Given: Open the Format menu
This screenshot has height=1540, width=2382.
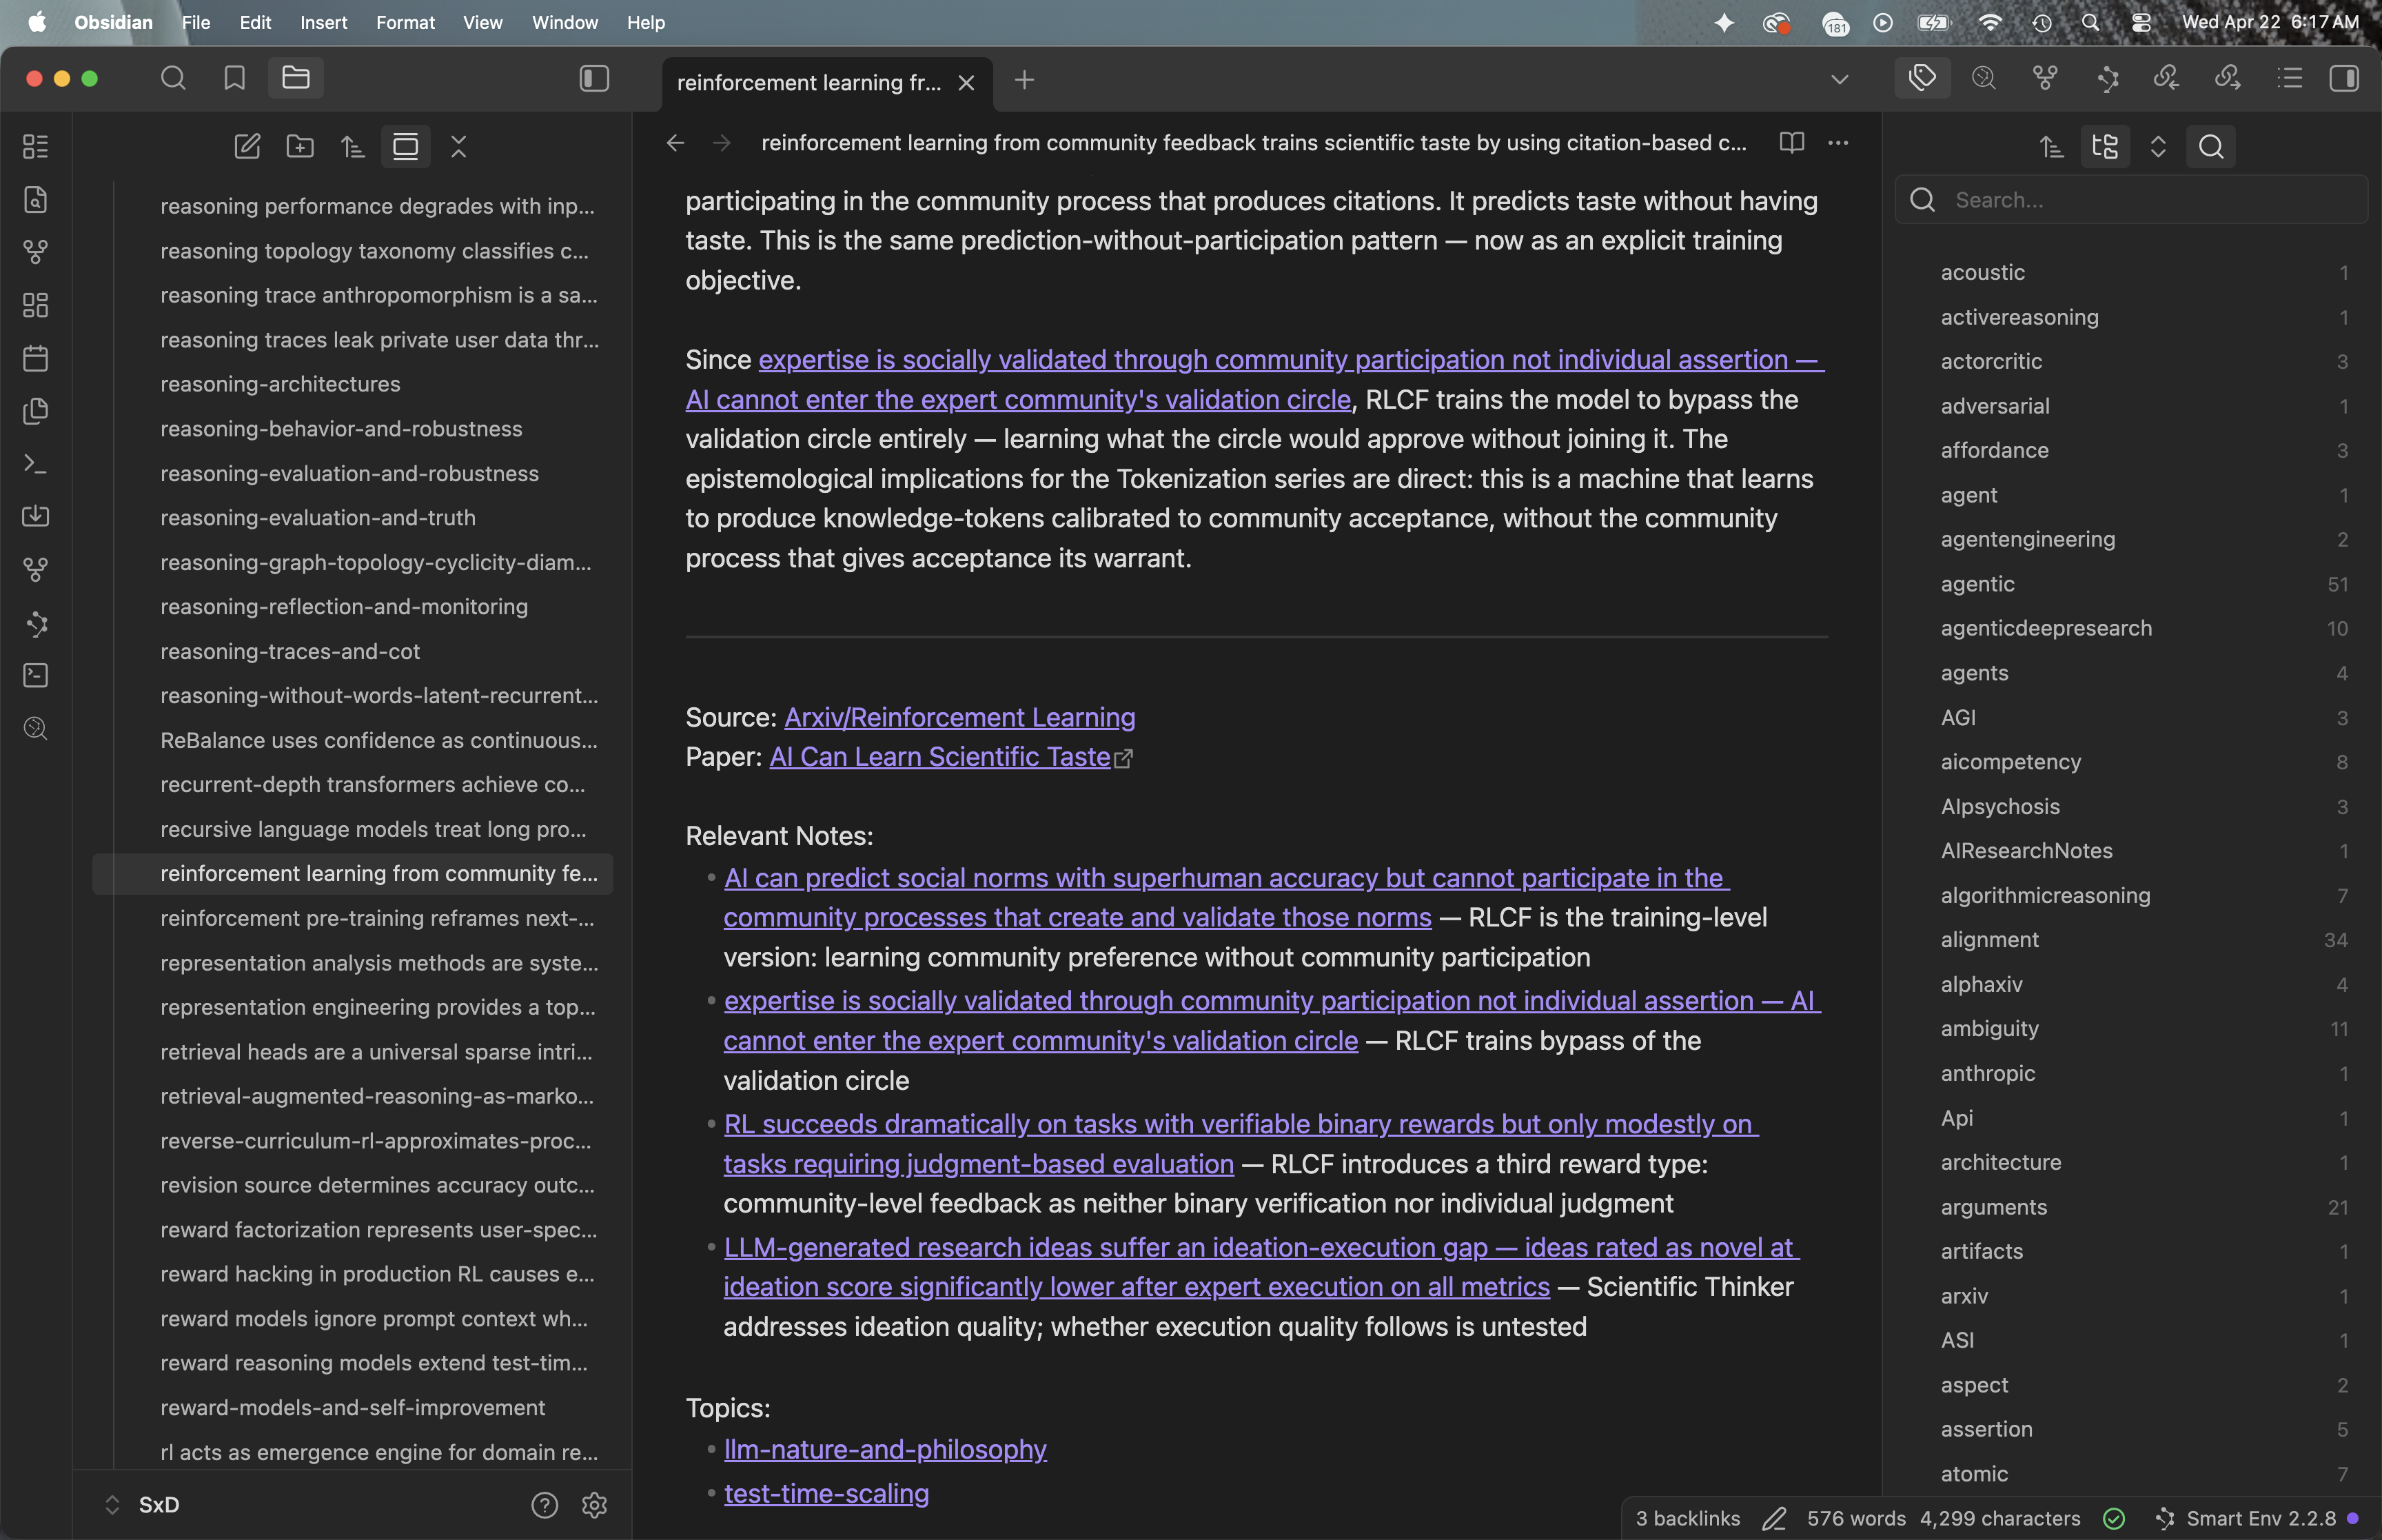Looking at the screenshot, I should [x=405, y=22].
